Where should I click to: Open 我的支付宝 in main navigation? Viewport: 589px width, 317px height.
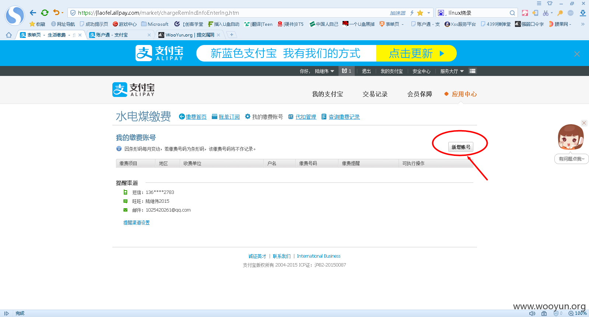pos(327,94)
